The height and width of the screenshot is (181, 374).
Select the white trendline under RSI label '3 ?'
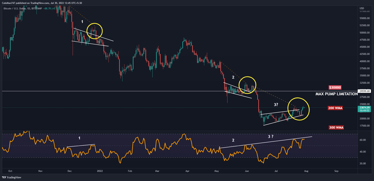click(266, 142)
